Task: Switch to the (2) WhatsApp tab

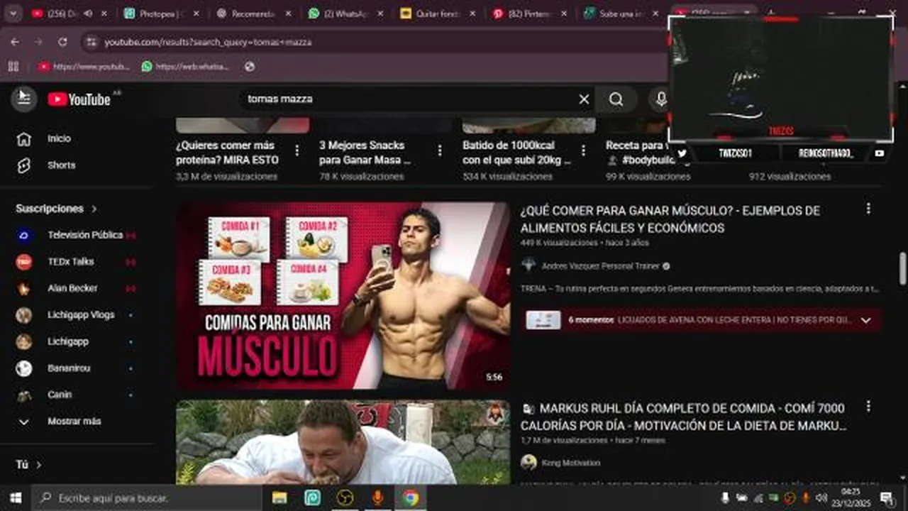Action: pos(345,13)
